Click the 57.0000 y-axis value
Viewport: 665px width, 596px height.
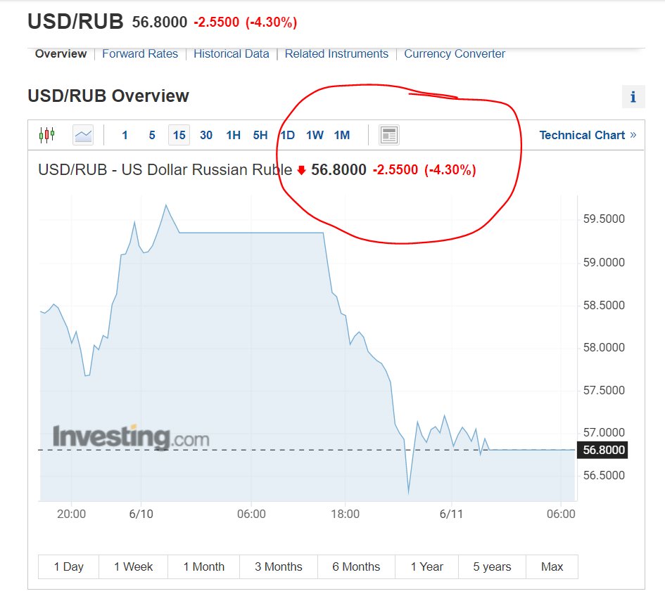604,432
